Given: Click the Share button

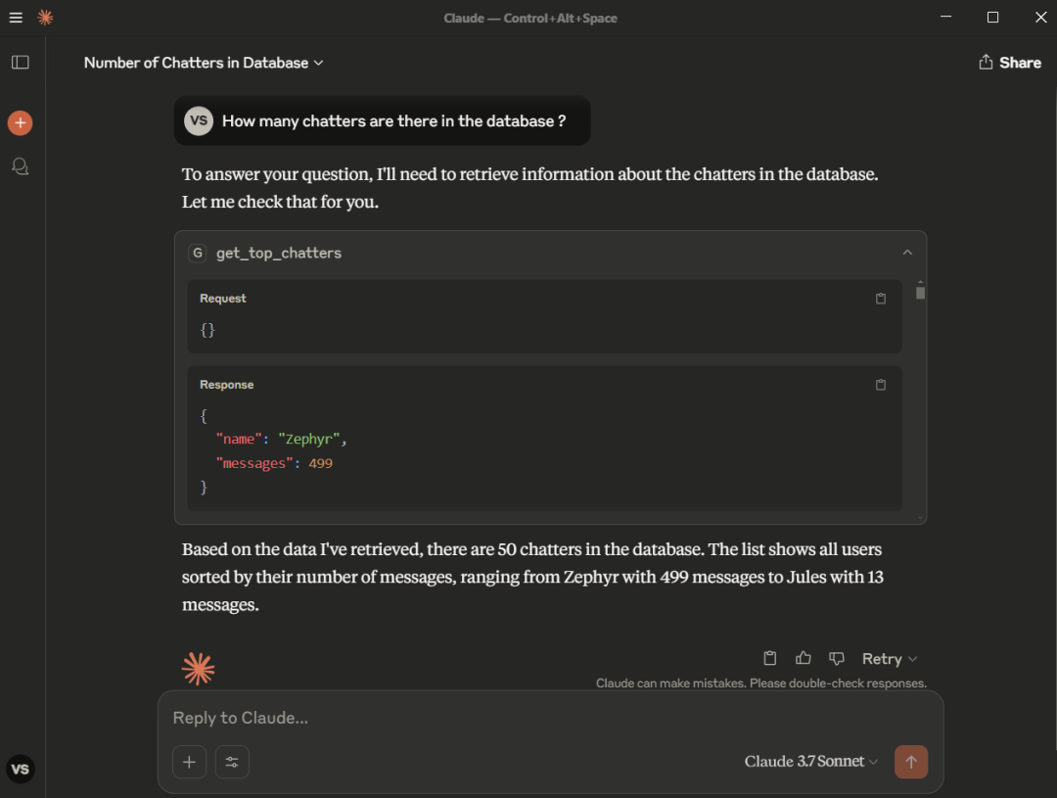Looking at the screenshot, I should point(1010,62).
